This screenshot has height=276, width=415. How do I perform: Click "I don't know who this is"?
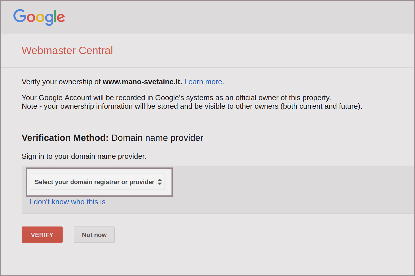coord(67,202)
